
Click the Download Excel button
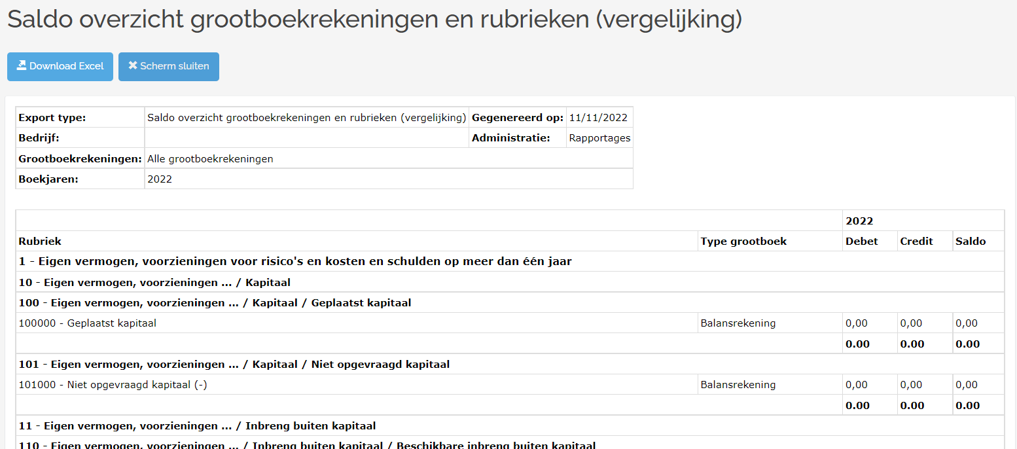(x=60, y=66)
